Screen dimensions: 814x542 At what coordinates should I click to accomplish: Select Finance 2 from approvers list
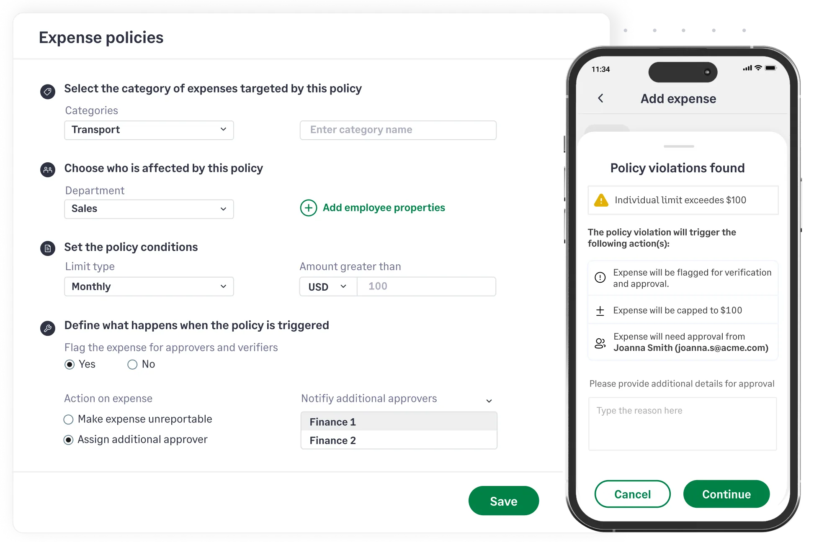pyautogui.click(x=398, y=440)
